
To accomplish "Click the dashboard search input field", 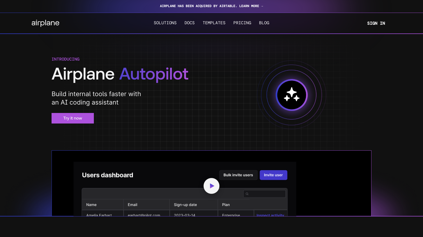I will (x=264, y=194).
